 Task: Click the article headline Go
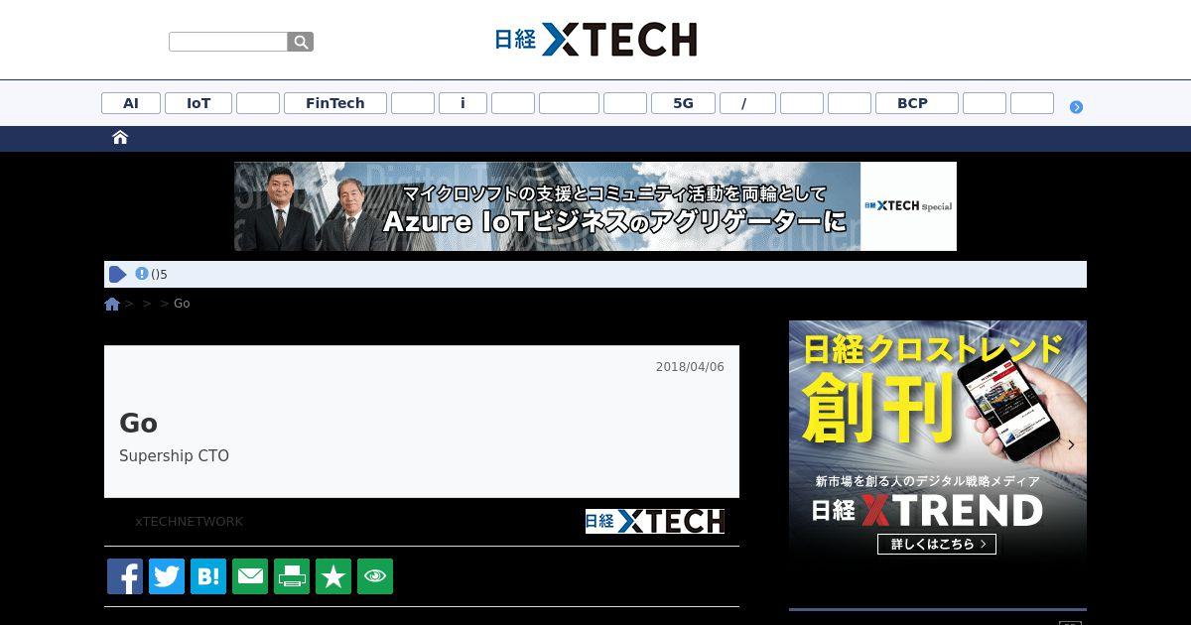click(138, 424)
